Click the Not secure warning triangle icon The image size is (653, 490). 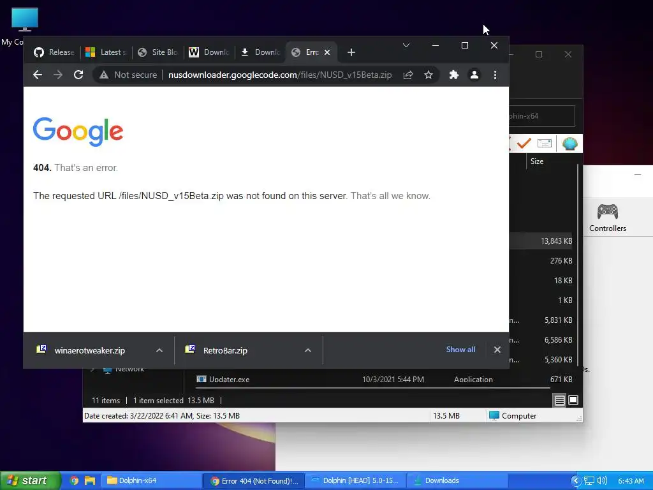(104, 75)
